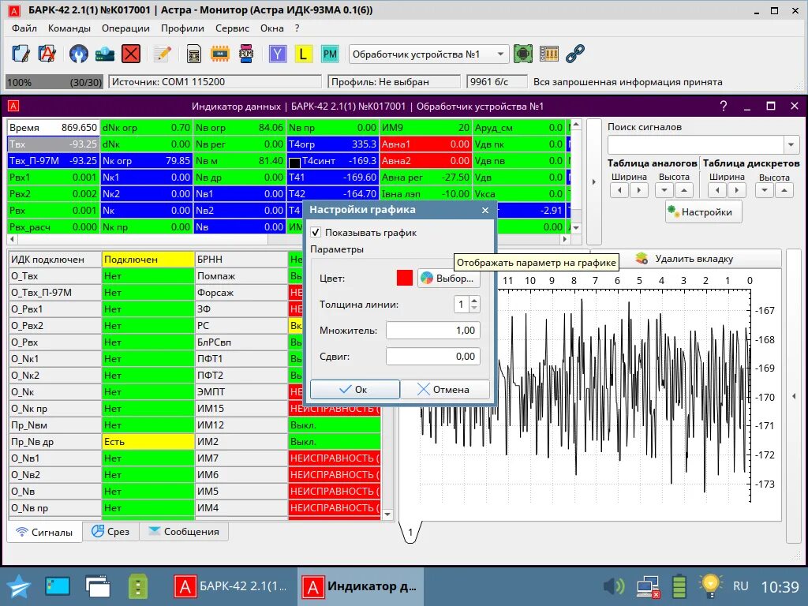Click the side panel arrow right of the graph
Image resolution: width=808 pixels, height=606 pixels.
[794, 396]
